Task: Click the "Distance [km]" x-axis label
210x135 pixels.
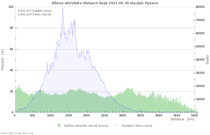Action: coord(182,119)
